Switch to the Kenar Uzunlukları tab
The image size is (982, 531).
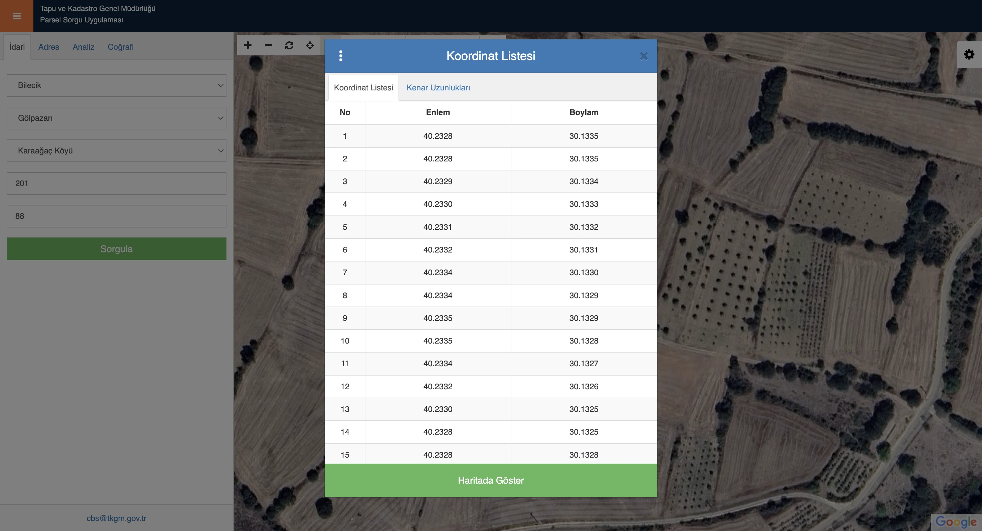(x=438, y=87)
